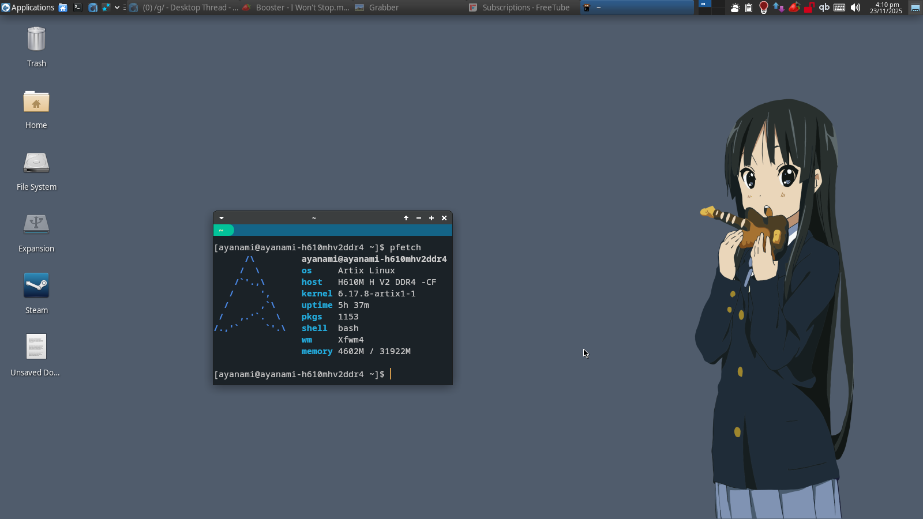Screen dimensions: 923x519
Task: Click the 'Artix Linux' os value in terminal
Action: pyautogui.click(x=366, y=270)
